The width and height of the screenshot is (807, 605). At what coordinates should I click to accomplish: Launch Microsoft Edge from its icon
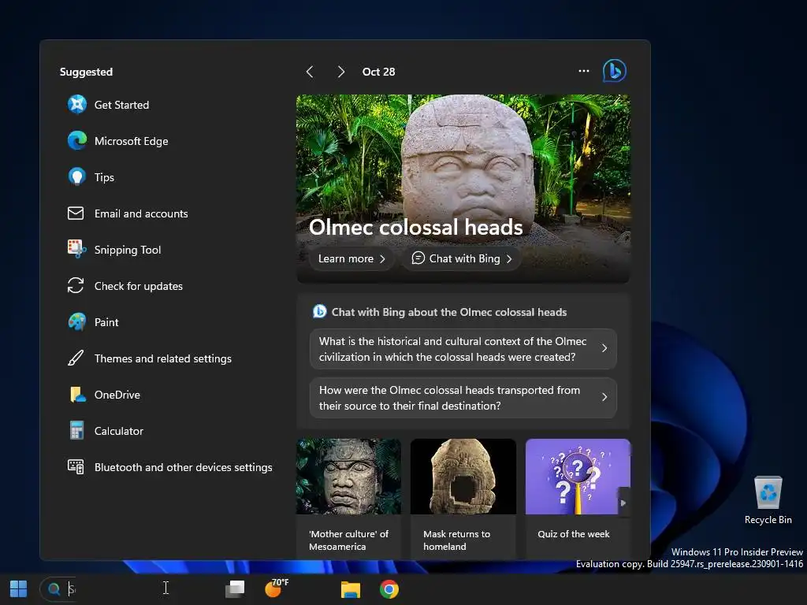pos(76,140)
